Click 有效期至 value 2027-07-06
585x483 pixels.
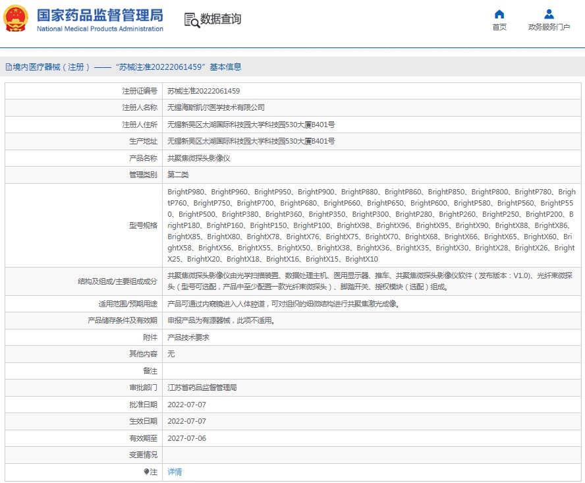point(186,438)
